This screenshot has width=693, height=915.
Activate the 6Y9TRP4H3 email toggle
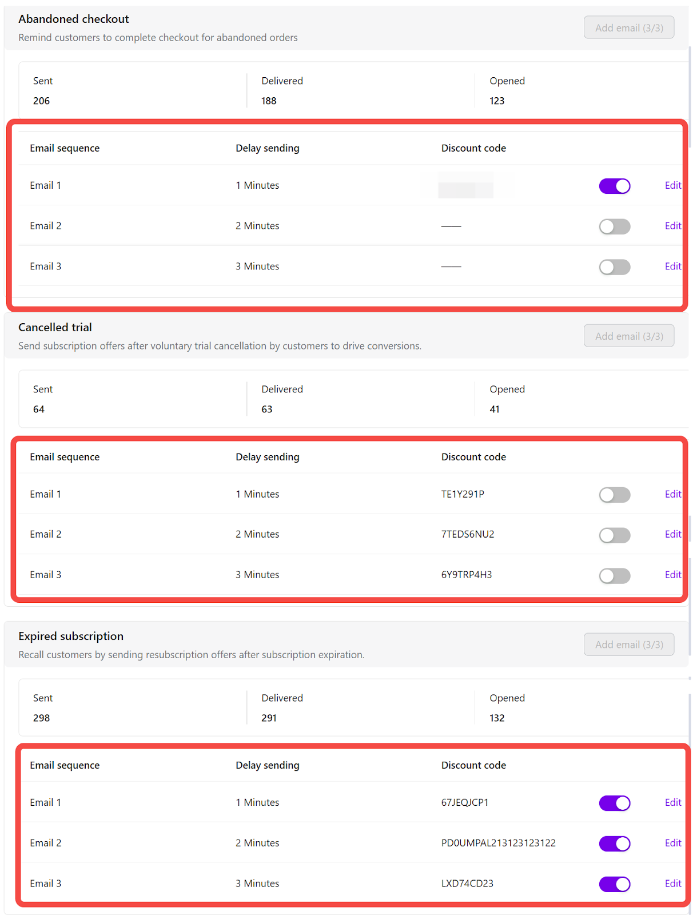click(x=615, y=575)
